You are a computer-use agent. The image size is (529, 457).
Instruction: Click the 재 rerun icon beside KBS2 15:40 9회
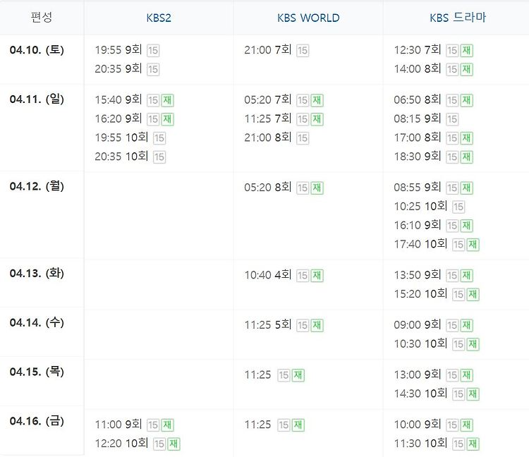coord(167,100)
